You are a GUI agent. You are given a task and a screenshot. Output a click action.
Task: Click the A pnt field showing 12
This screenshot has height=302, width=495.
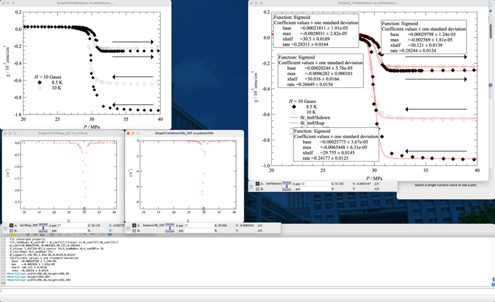point(312,184)
